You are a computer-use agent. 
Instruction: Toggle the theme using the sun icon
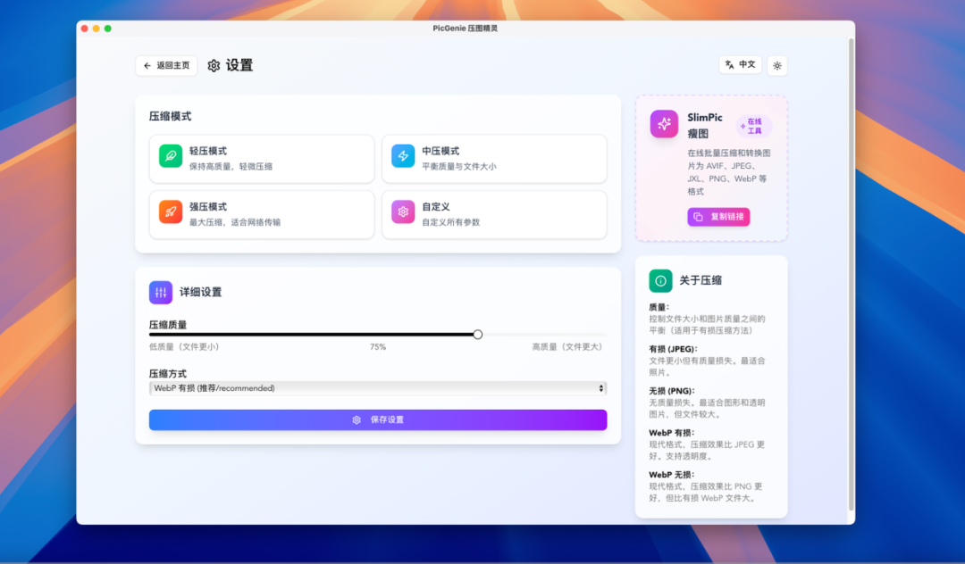click(x=776, y=64)
